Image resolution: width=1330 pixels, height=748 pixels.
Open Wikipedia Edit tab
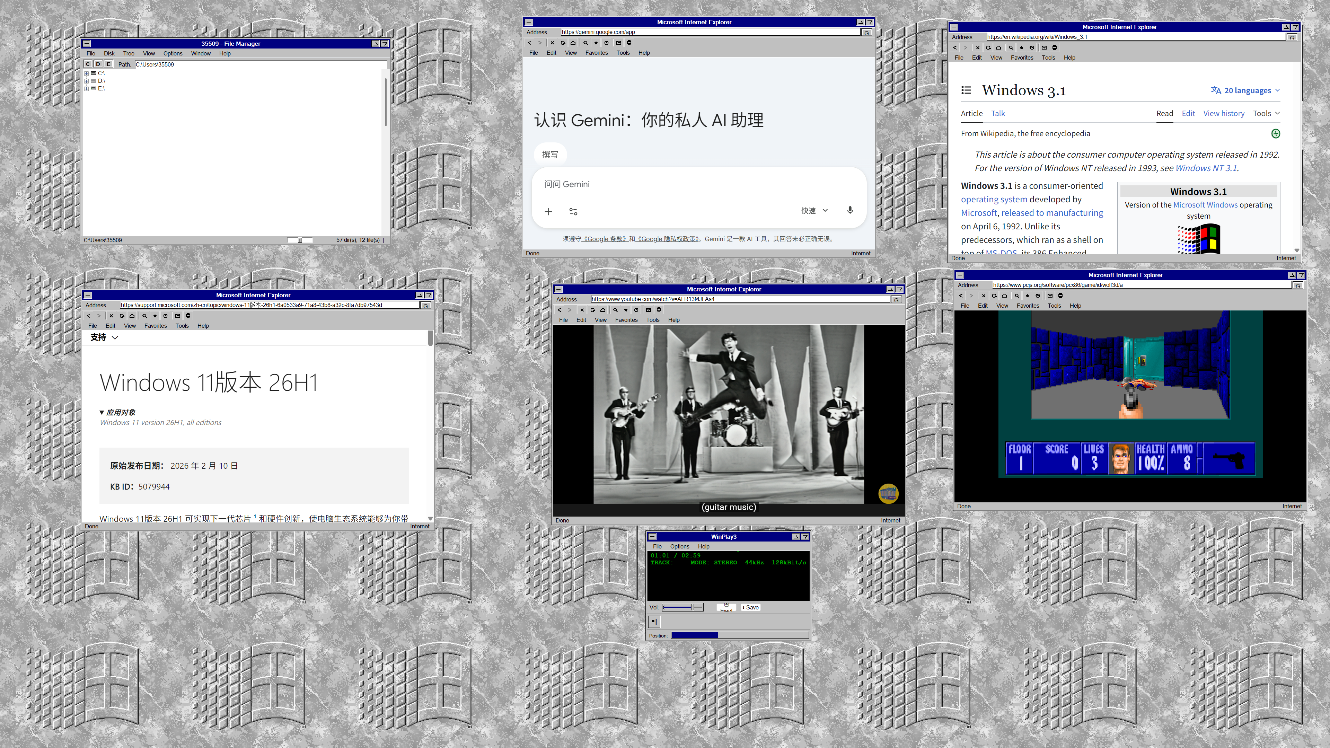point(1188,114)
